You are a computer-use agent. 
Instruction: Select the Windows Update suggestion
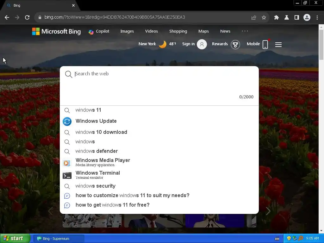pos(159,121)
